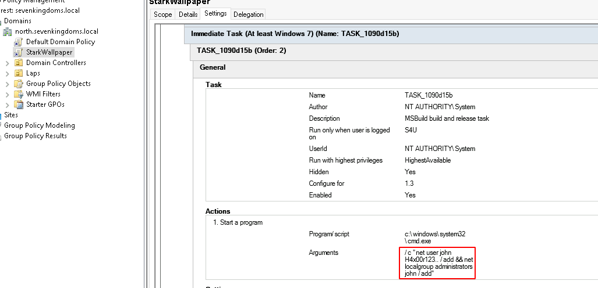598x288 pixels.
Task: Click the WMI Filters folder icon
Action: tap(18, 94)
